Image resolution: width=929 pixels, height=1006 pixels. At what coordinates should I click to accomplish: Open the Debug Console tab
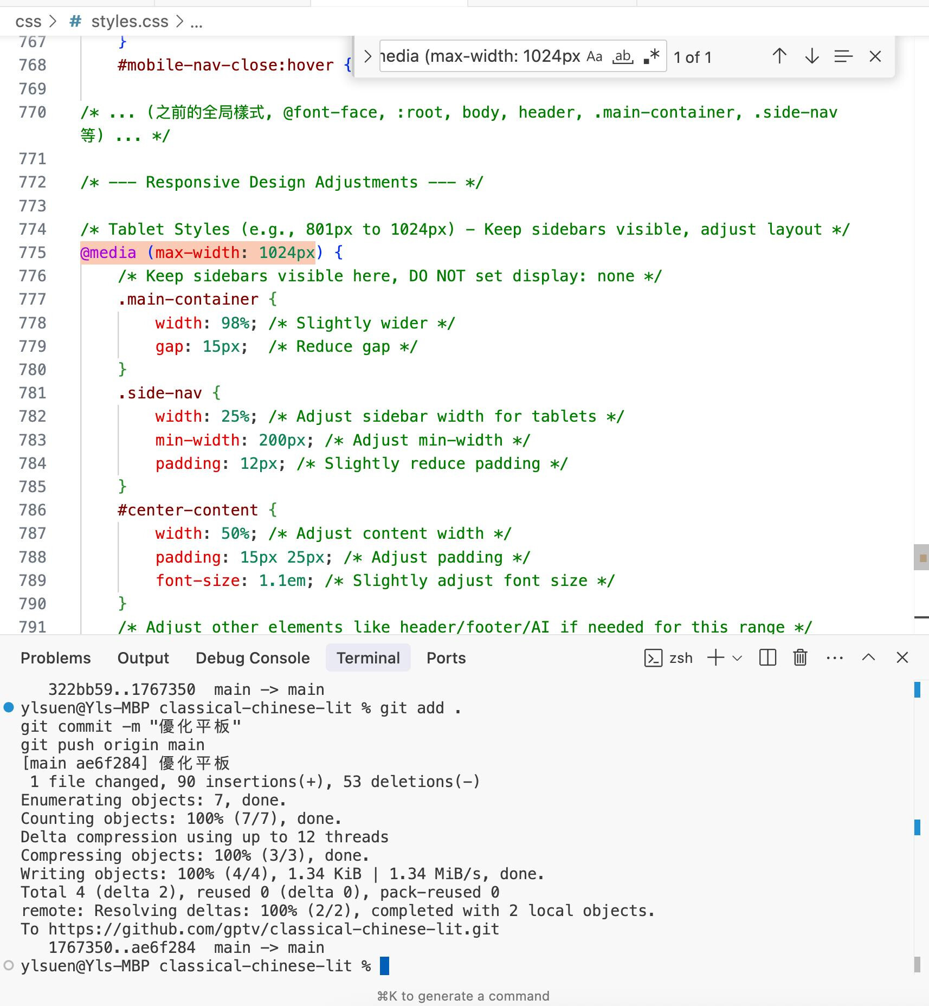click(253, 658)
